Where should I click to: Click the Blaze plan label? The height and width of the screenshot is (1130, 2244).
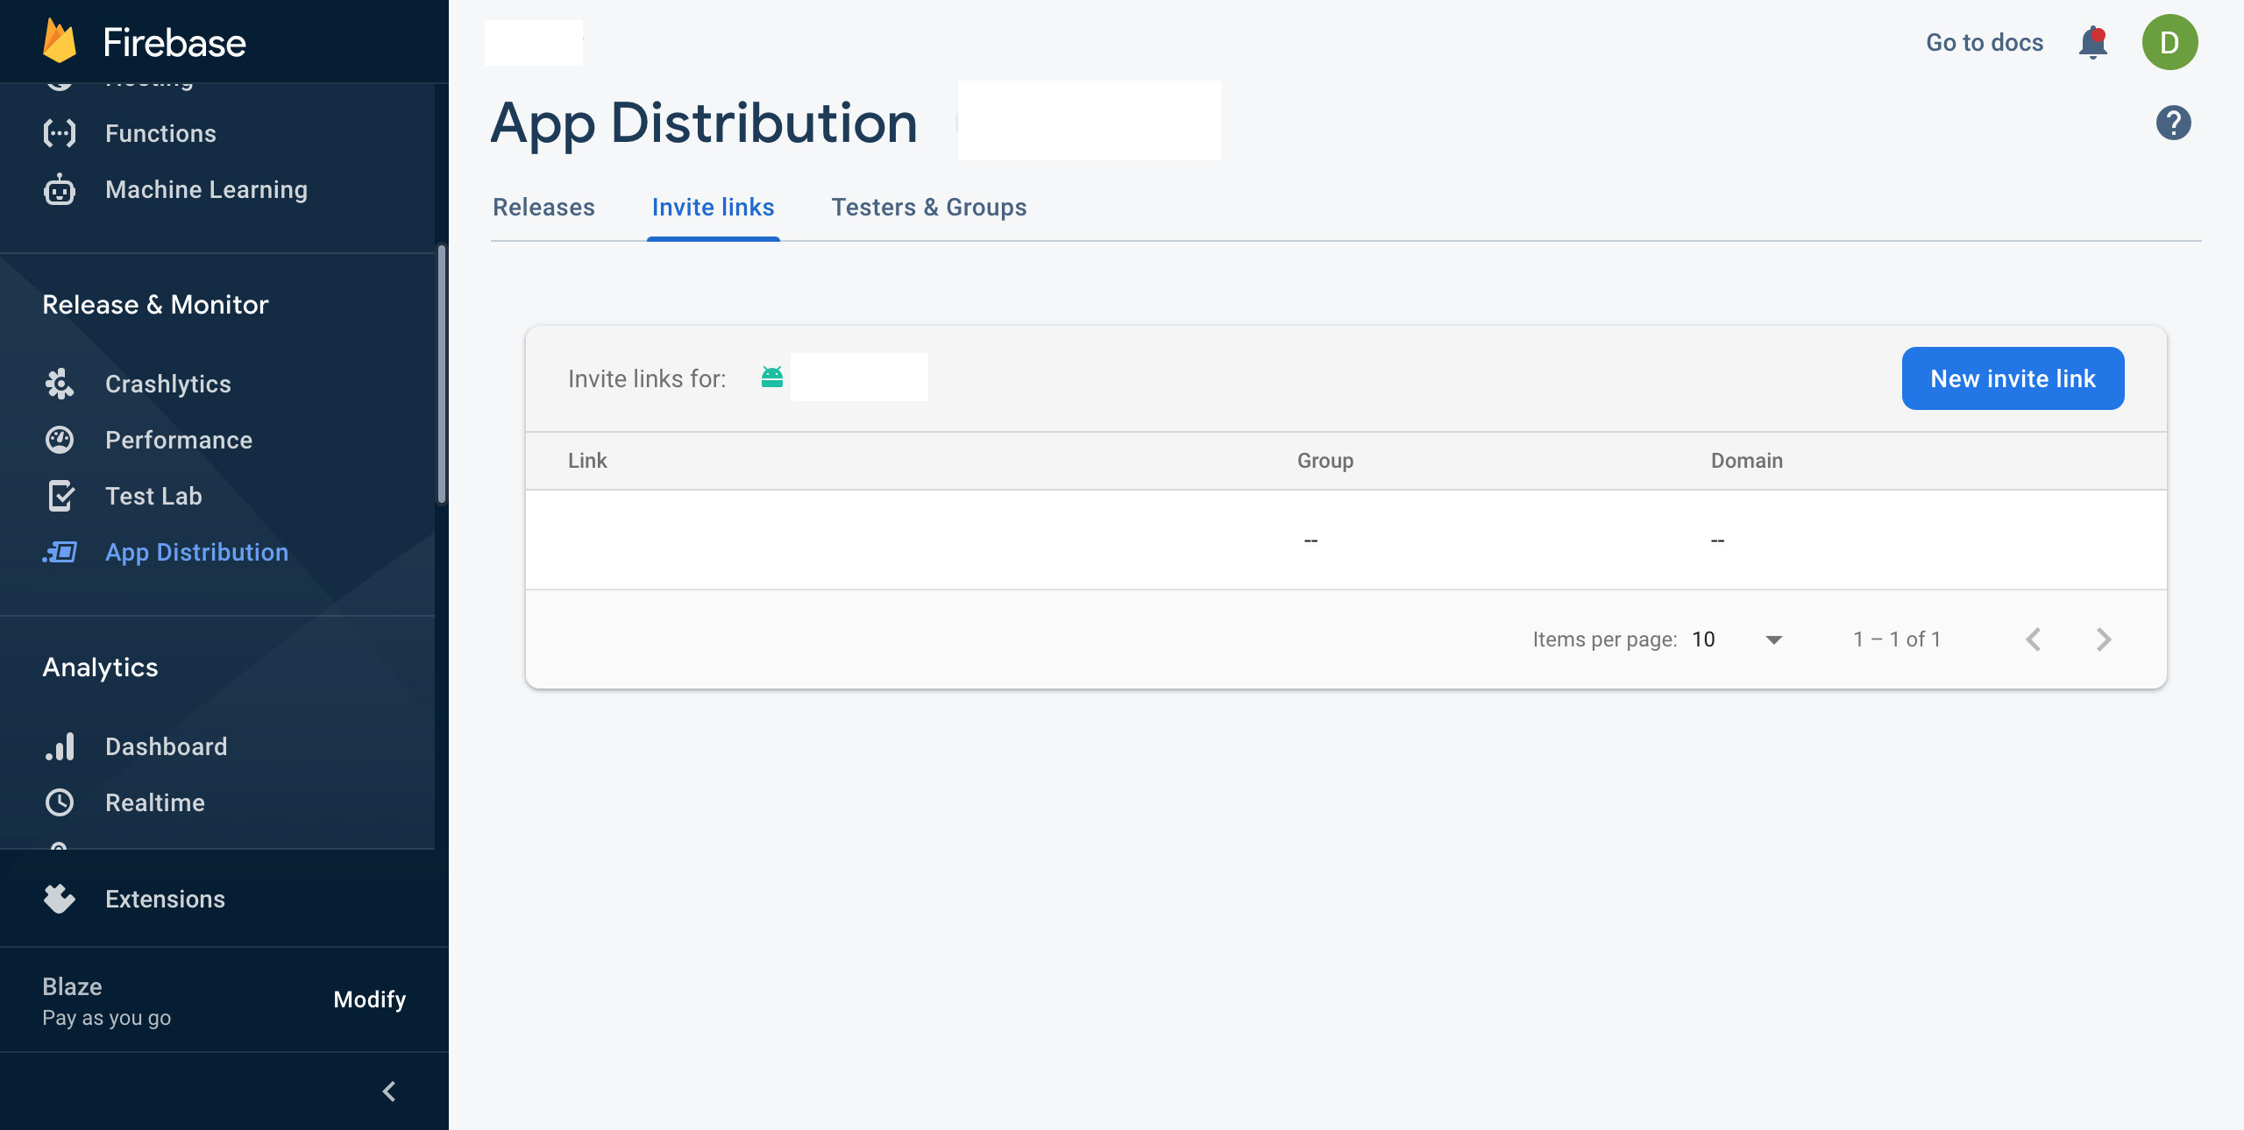click(72, 986)
